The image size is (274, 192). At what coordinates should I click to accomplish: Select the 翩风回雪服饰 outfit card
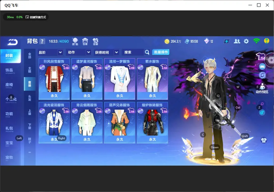coord(54,79)
